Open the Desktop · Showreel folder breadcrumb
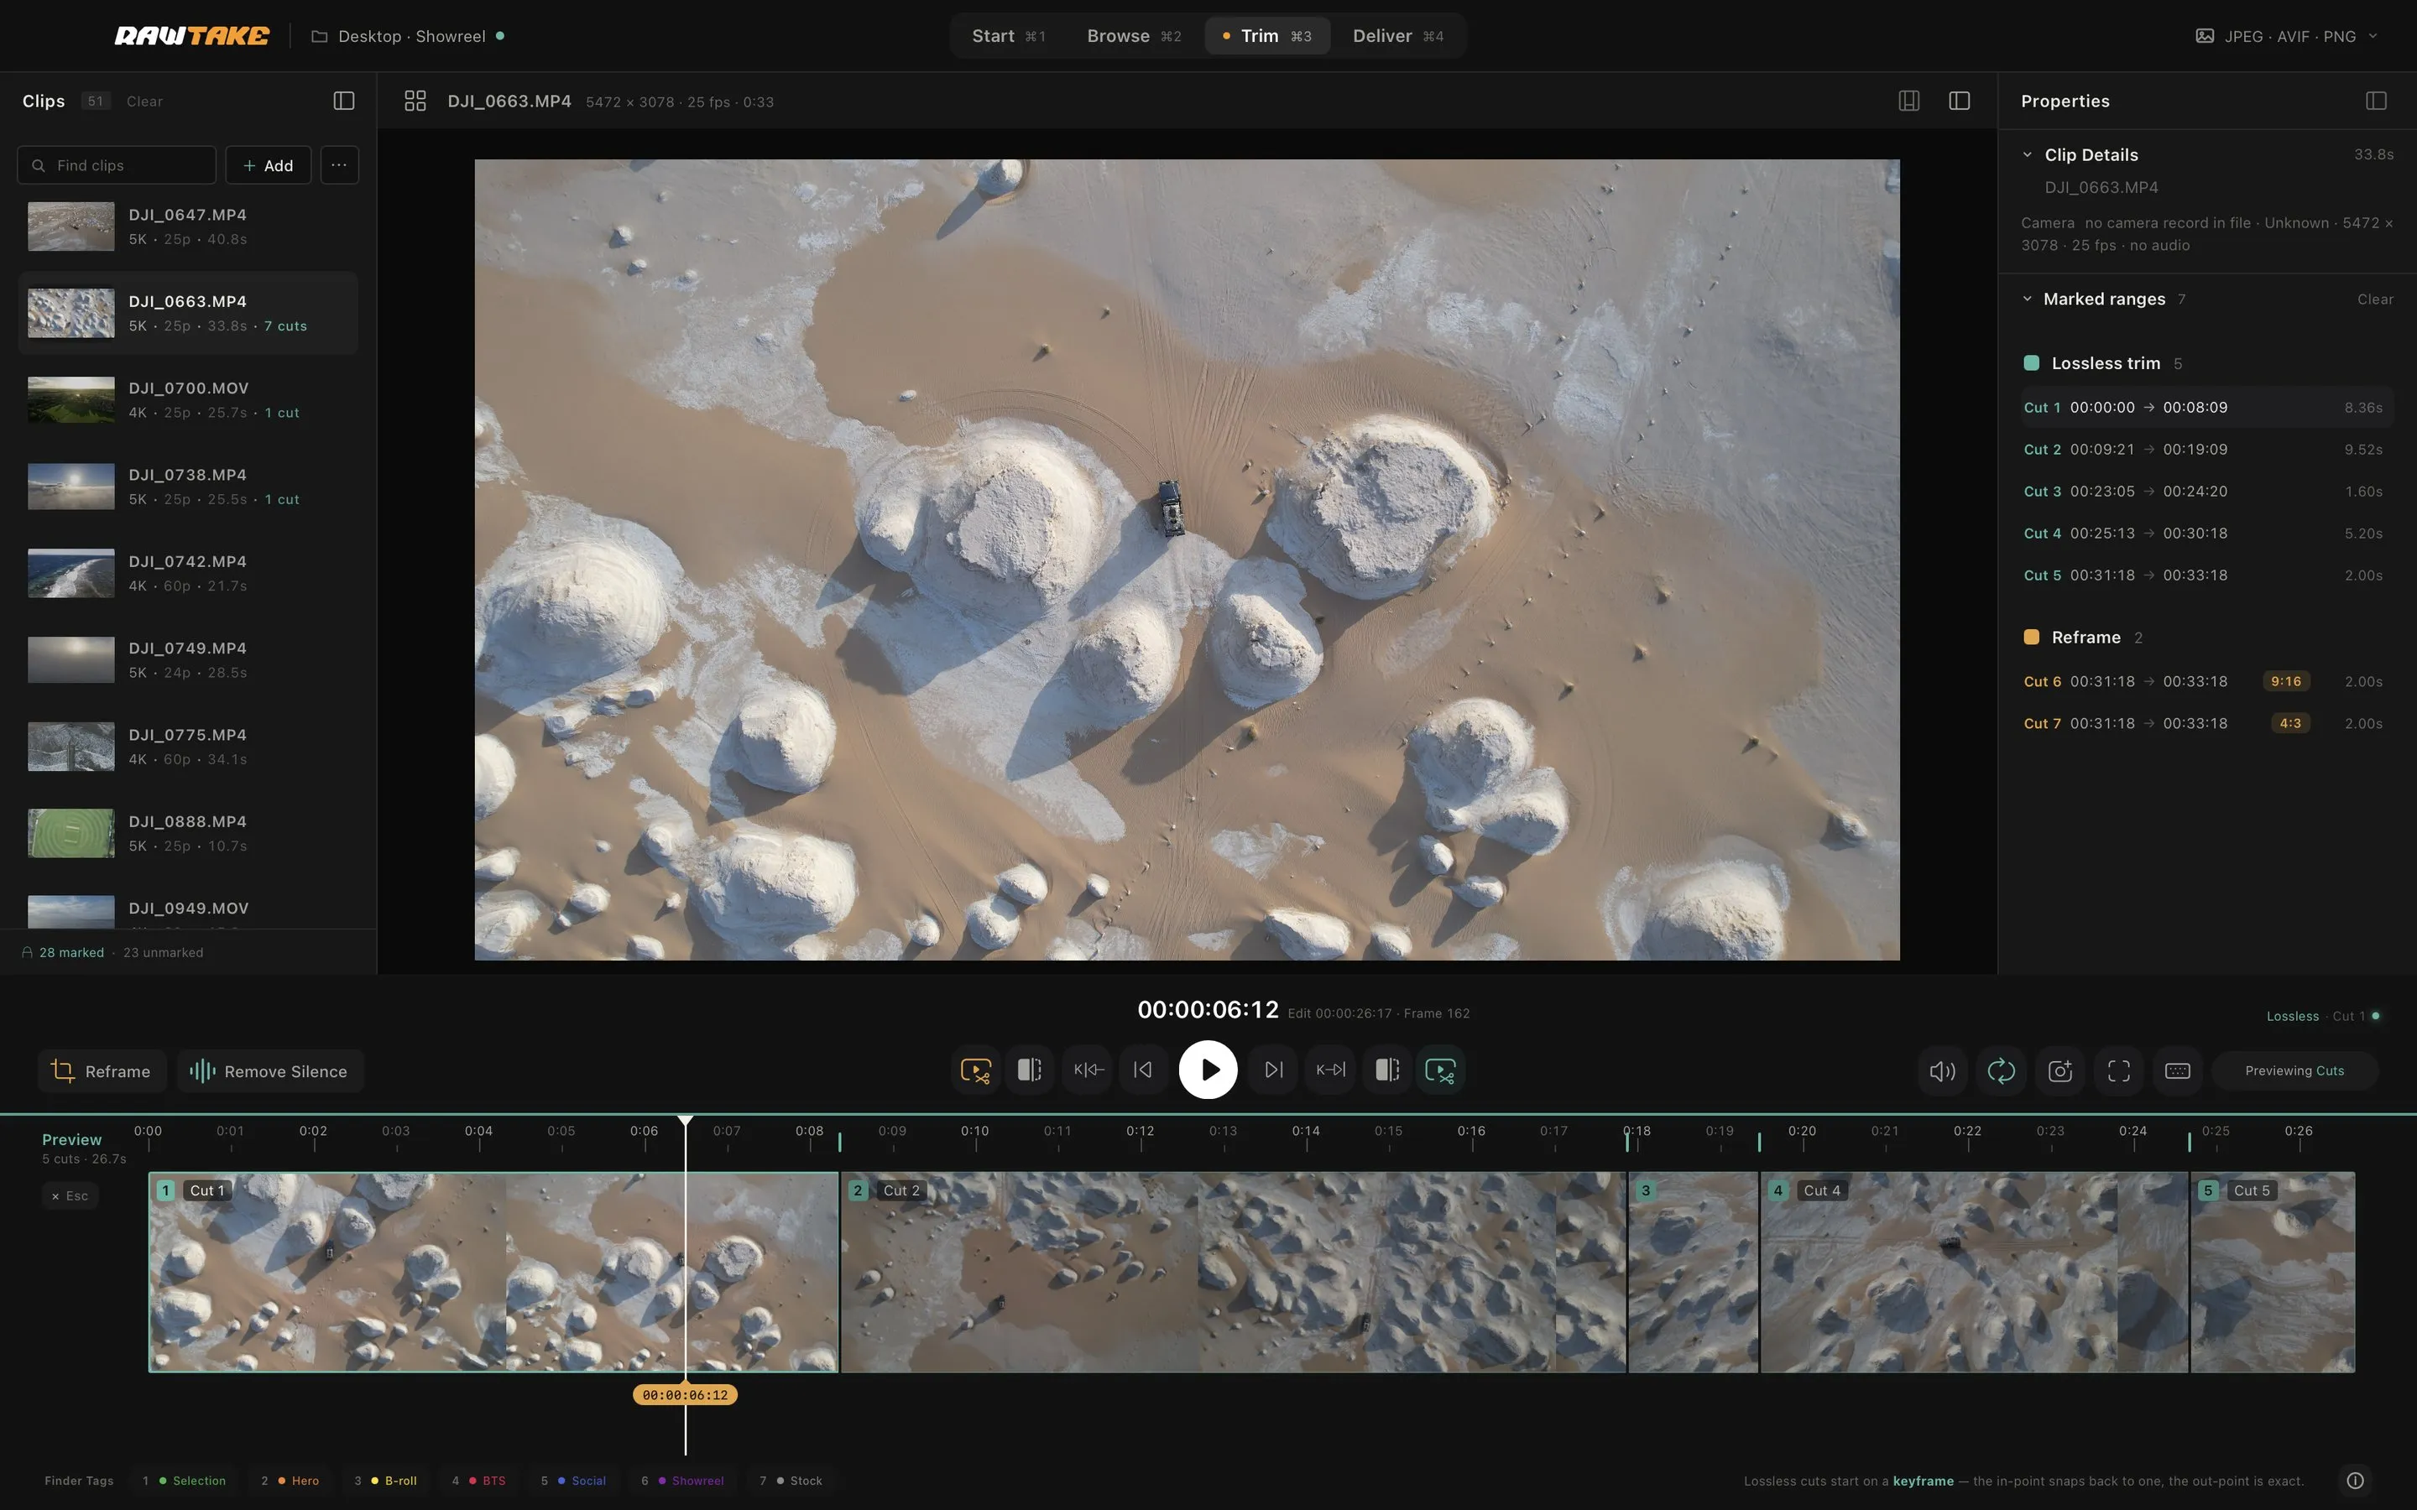This screenshot has width=2417, height=1510. [x=406, y=36]
